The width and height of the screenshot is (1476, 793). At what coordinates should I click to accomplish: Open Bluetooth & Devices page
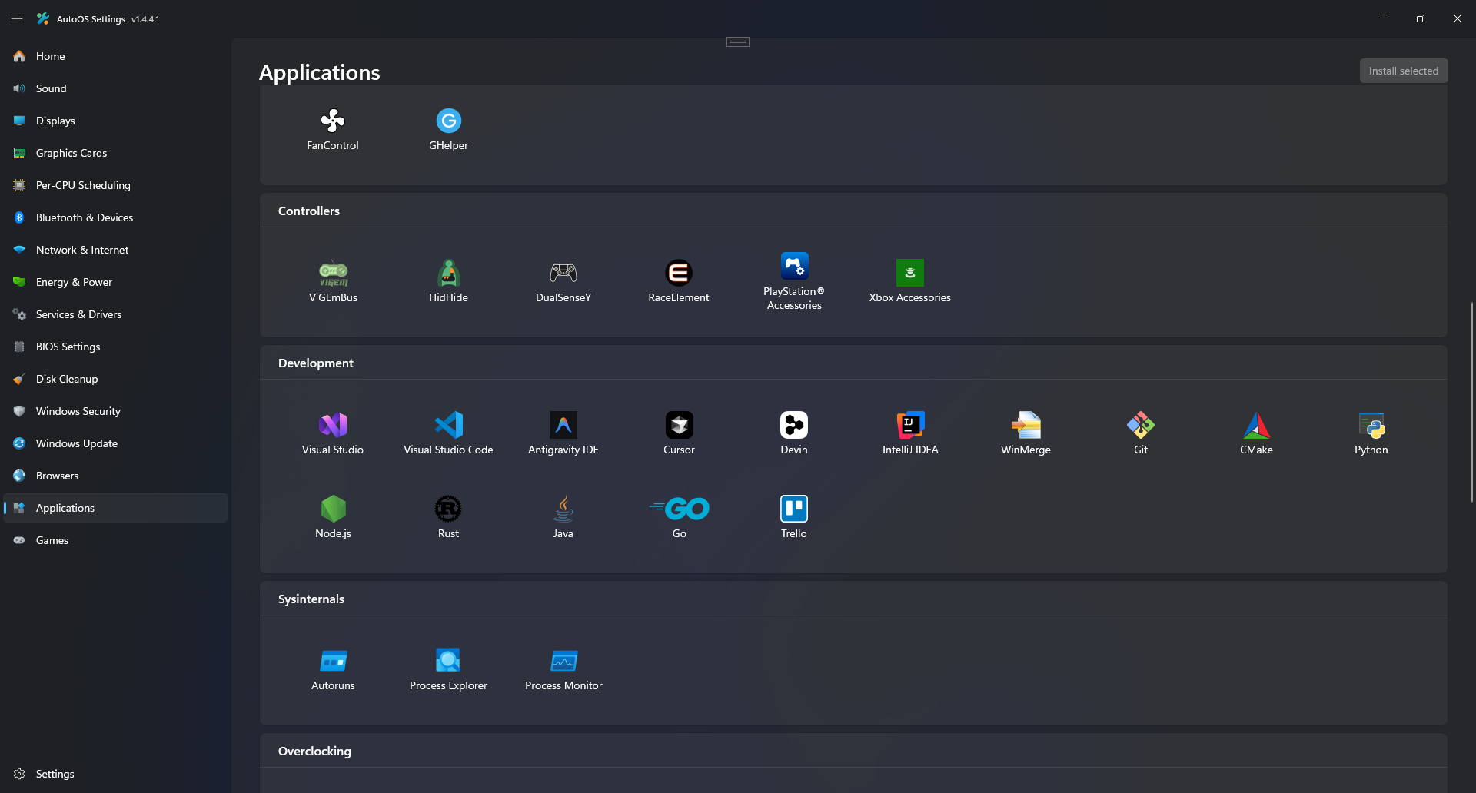coord(115,217)
